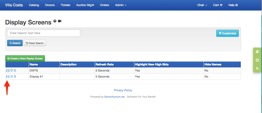
Task: View the Cart in the navbar
Action: click(x=218, y=5)
